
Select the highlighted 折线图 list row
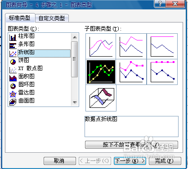pyautogui.click(x=44, y=53)
